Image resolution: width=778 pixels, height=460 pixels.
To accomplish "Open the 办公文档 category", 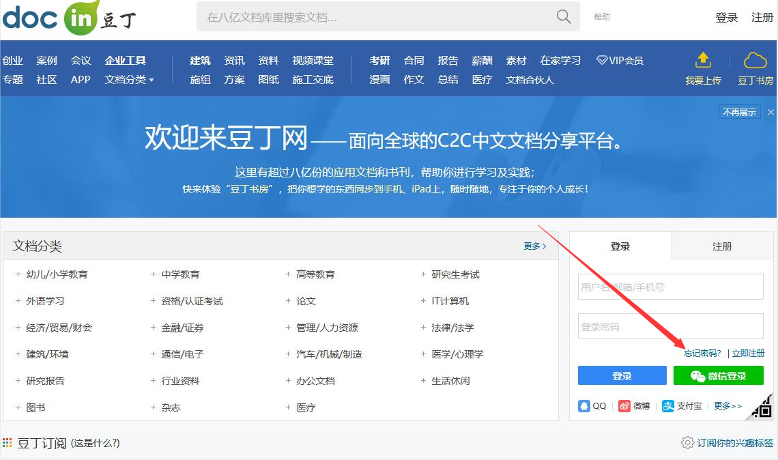I will pos(315,381).
